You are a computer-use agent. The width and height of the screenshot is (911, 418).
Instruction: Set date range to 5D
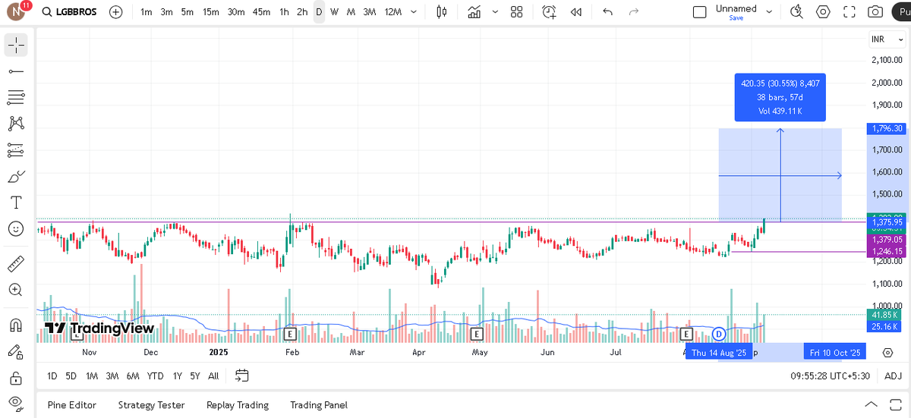click(x=71, y=376)
